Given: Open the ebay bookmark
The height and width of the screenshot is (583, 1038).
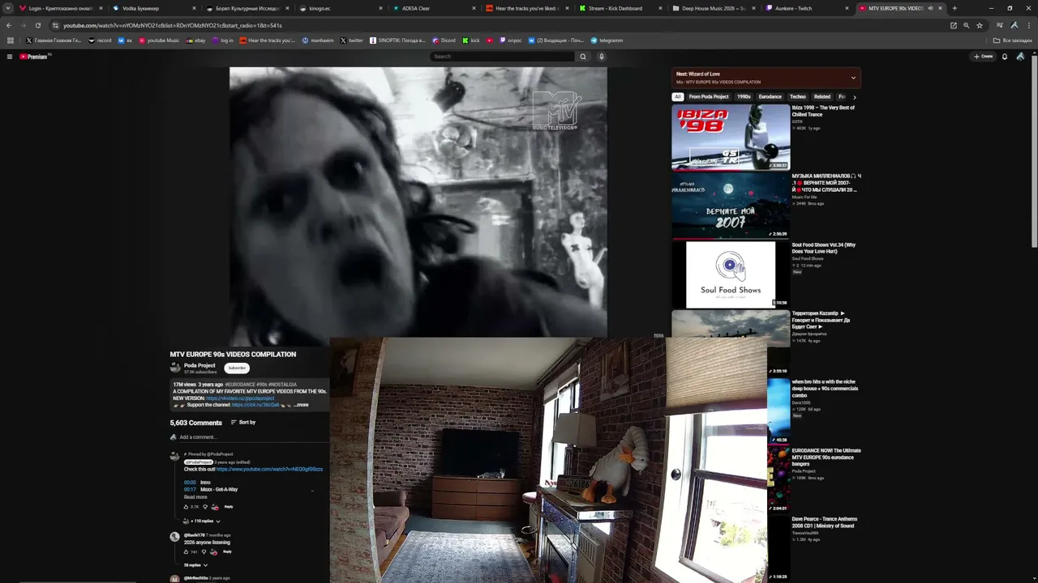Looking at the screenshot, I should (196, 40).
